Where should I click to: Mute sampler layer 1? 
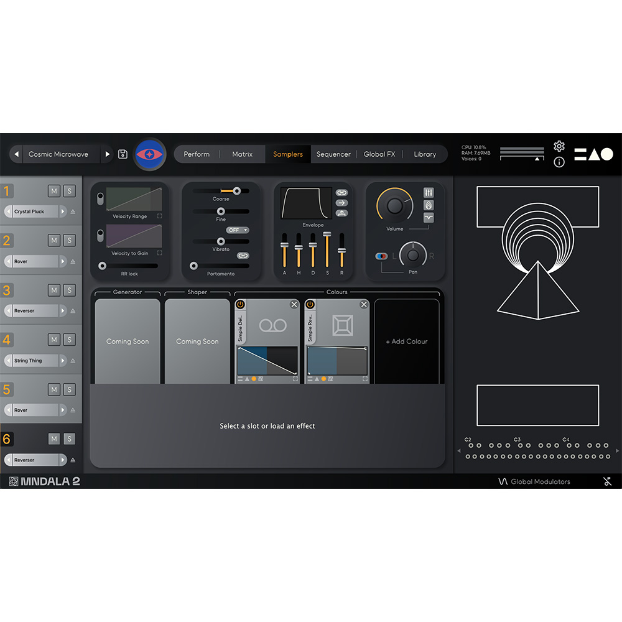(x=54, y=190)
